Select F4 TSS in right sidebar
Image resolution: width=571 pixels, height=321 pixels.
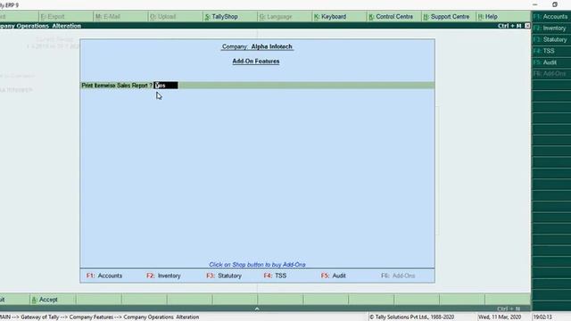click(551, 51)
